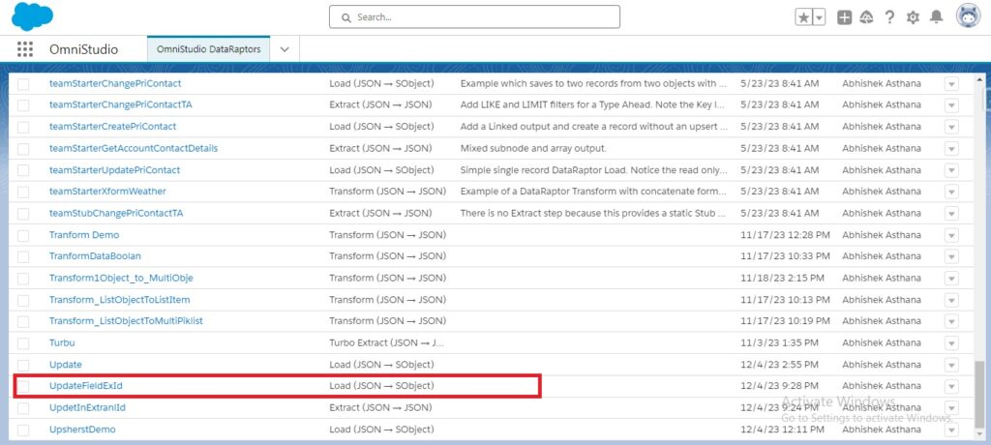Click the '12/4/23 2:55 PM' date cell

779,365
